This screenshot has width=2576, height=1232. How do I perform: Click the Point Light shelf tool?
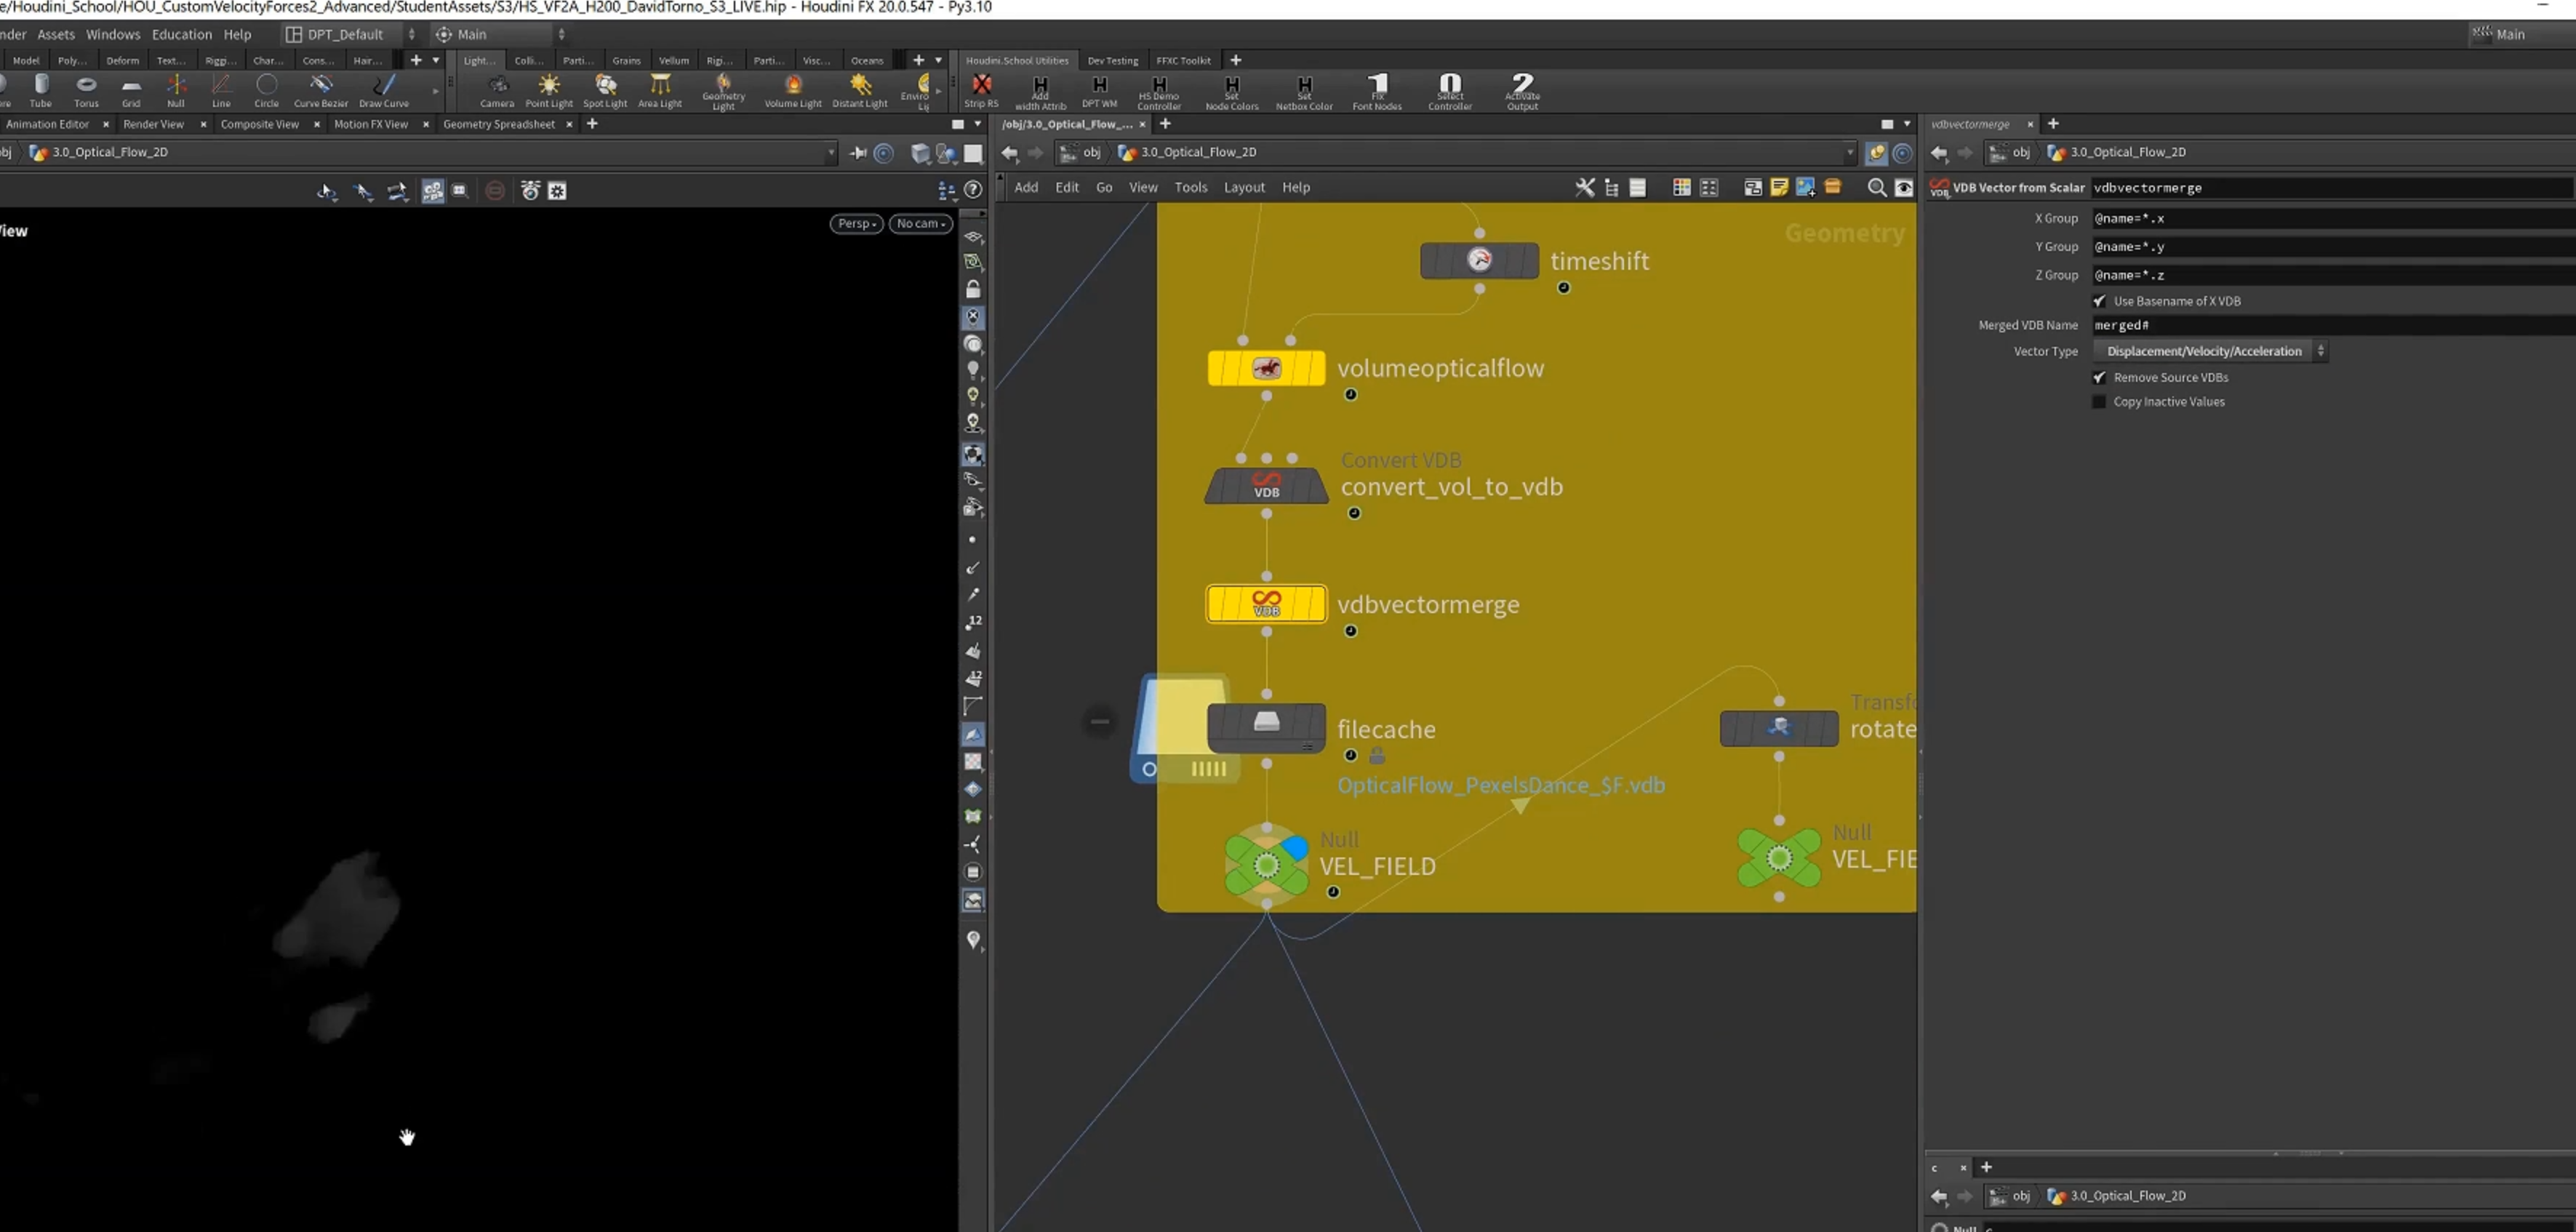click(x=549, y=90)
